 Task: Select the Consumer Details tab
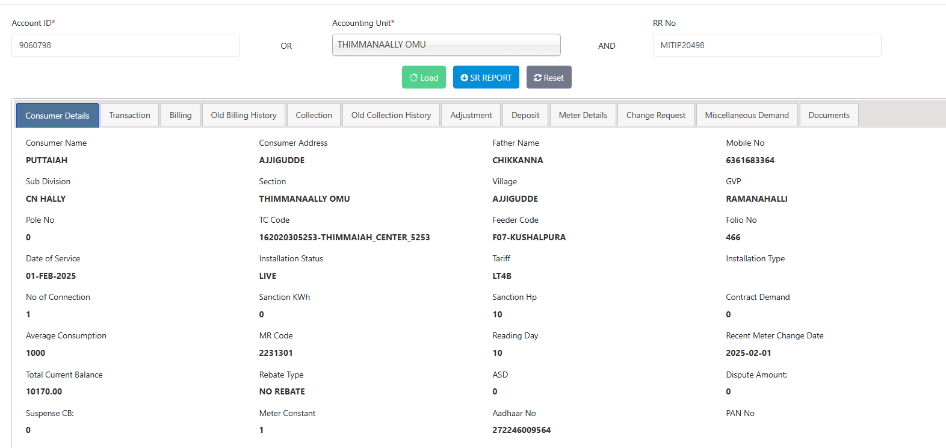point(57,116)
